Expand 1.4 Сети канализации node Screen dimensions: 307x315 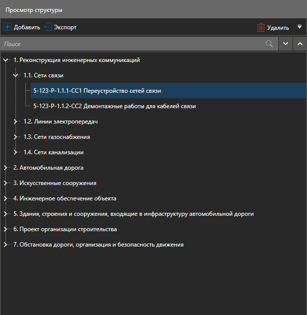tap(16, 152)
